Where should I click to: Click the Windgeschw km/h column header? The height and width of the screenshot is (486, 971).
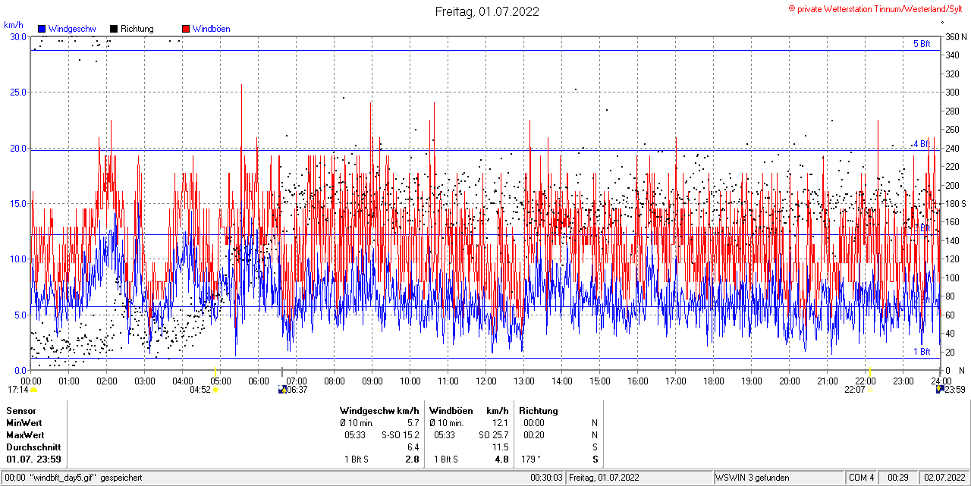coord(379,411)
